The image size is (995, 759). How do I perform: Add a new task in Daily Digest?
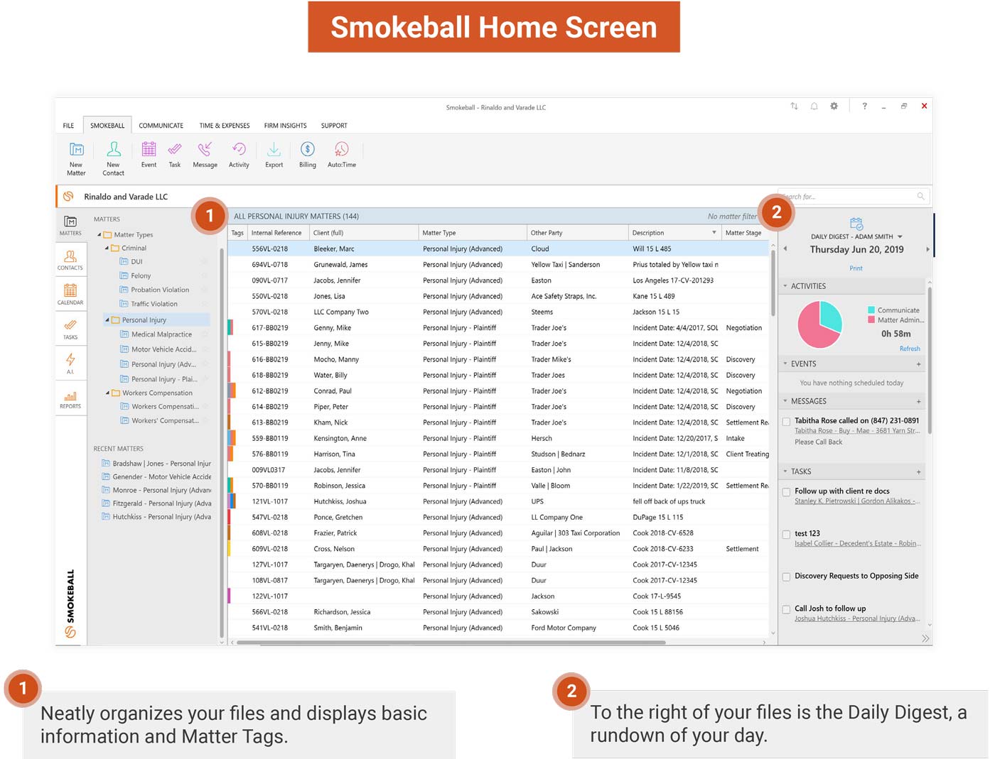(x=918, y=471)
